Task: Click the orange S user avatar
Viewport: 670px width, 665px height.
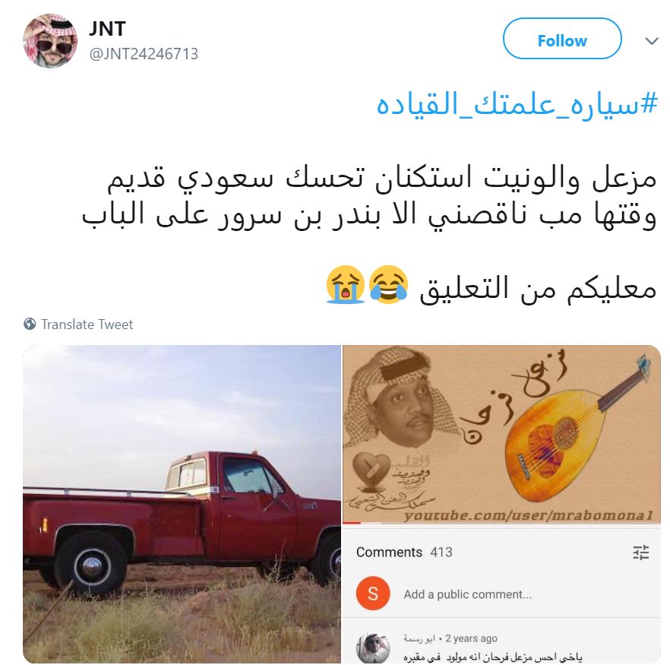Action: tap(373, 594)
